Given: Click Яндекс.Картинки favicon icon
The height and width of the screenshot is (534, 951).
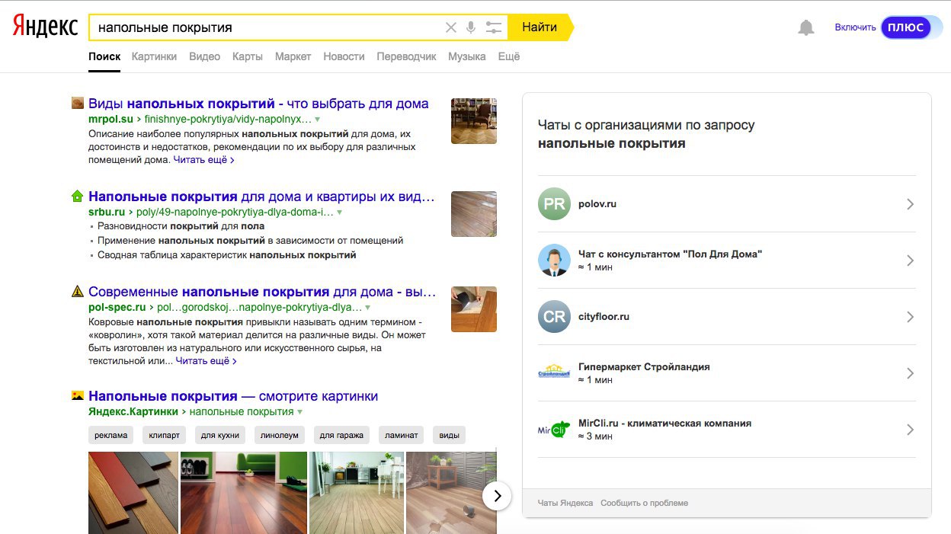Looking at the screenshot, I should 77,396.
